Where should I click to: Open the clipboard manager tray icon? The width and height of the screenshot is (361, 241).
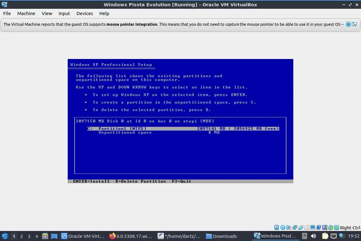pos(325,236)
